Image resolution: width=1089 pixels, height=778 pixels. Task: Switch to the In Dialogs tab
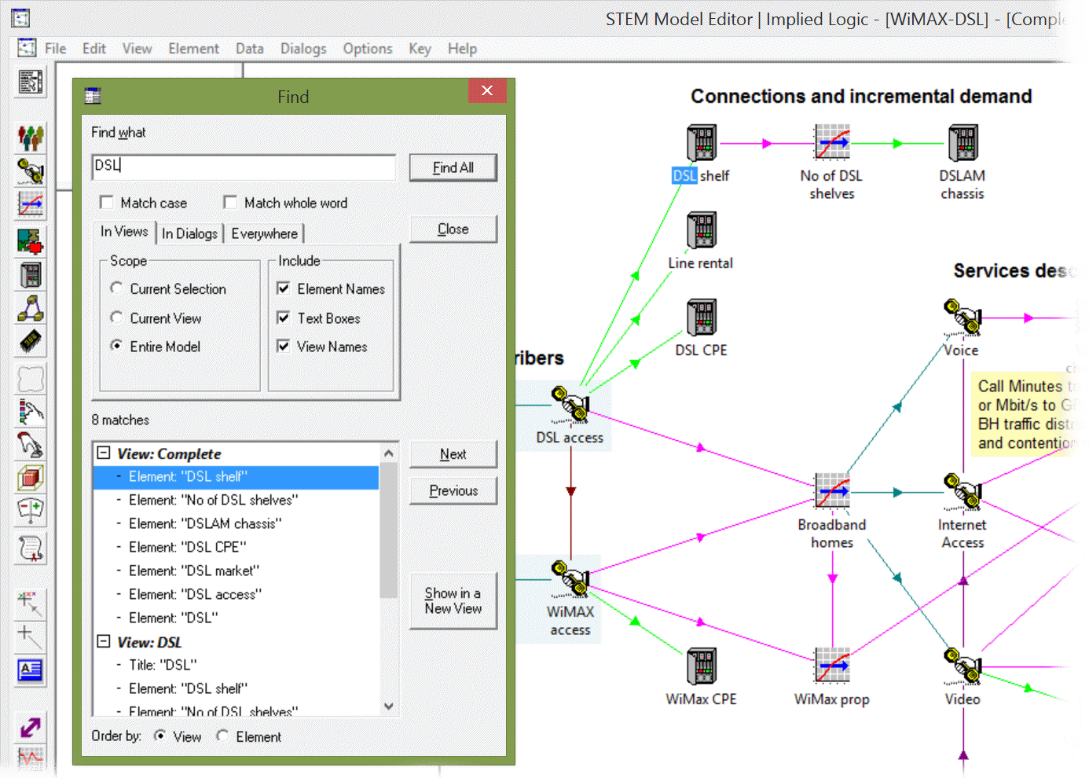189,233
